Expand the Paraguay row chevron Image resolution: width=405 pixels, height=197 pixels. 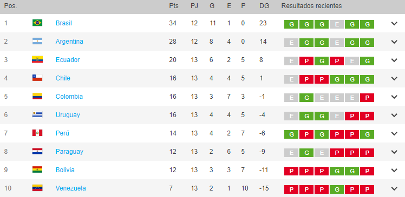pos(394,152)
